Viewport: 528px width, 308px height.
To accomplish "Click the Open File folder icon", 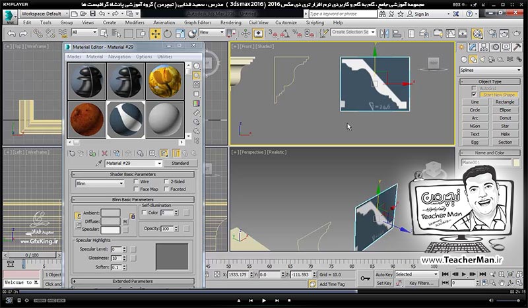I will pos(83,13).
